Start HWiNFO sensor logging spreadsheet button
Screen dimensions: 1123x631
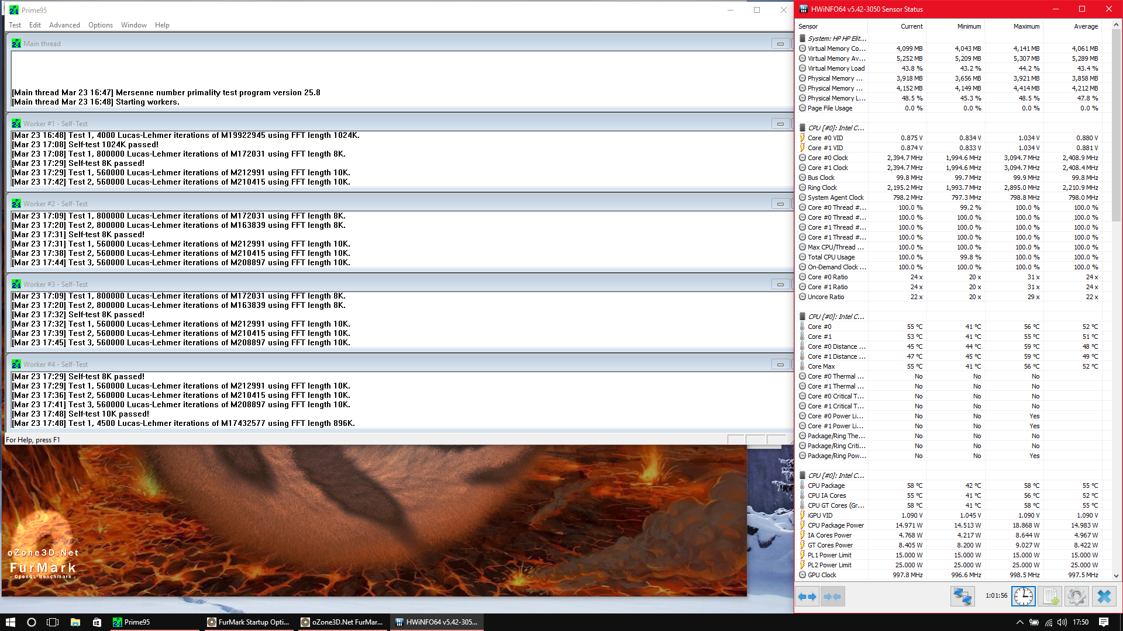pyautogui.click(x=1050, y=597)
